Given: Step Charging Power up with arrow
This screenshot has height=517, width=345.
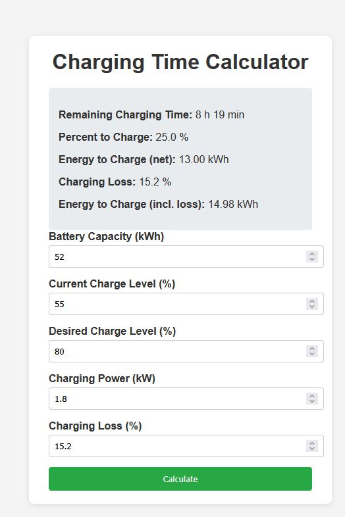Looking at the screenshot, I should (x=312, y=396).
